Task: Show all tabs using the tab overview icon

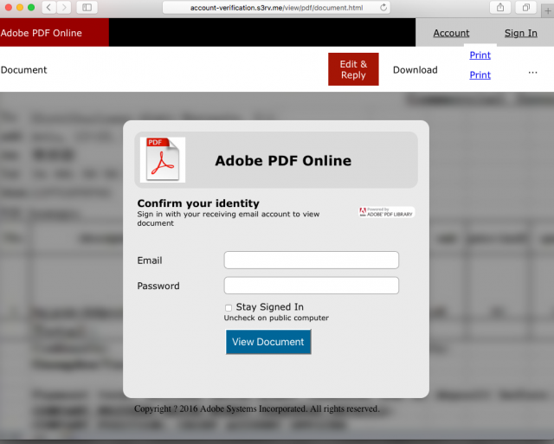Action: coord(525,8)
